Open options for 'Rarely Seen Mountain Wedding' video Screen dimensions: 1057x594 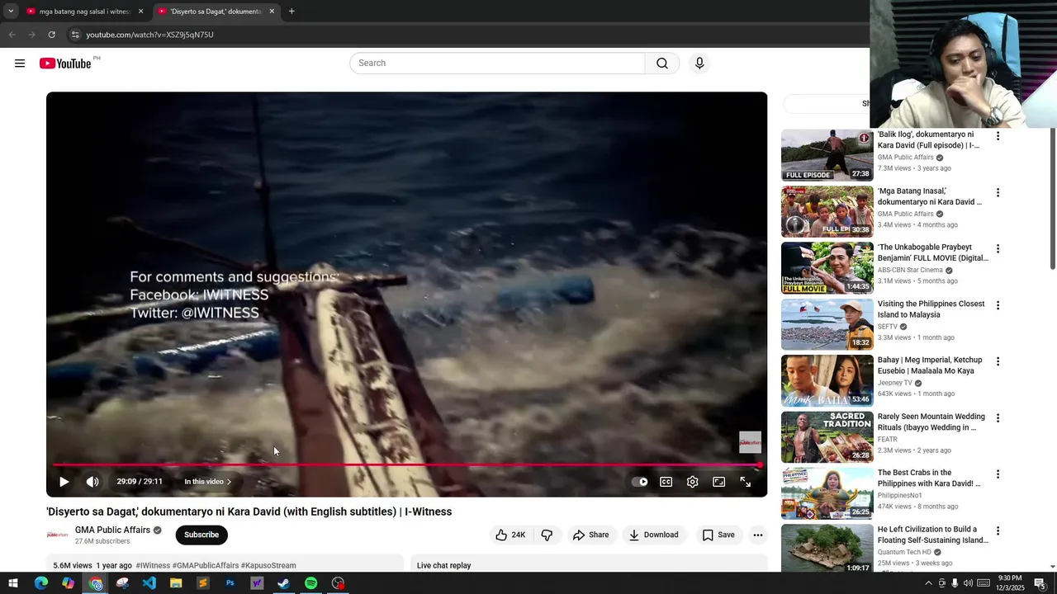pyautogui.click(x=998, y=418)
